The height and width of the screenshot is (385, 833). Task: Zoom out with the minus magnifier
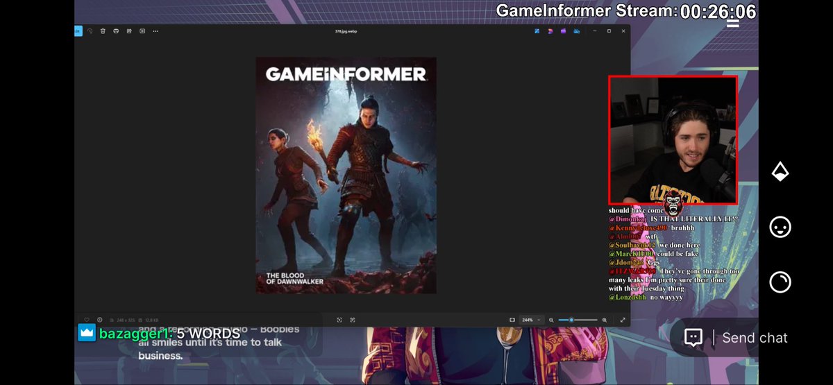pyautogui.click(x=551, y=320)
